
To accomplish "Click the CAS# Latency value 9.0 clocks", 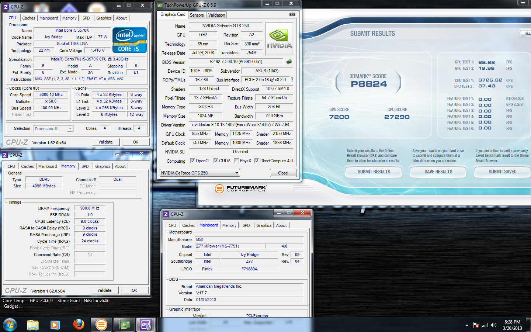I will click(x=90, y=222).
